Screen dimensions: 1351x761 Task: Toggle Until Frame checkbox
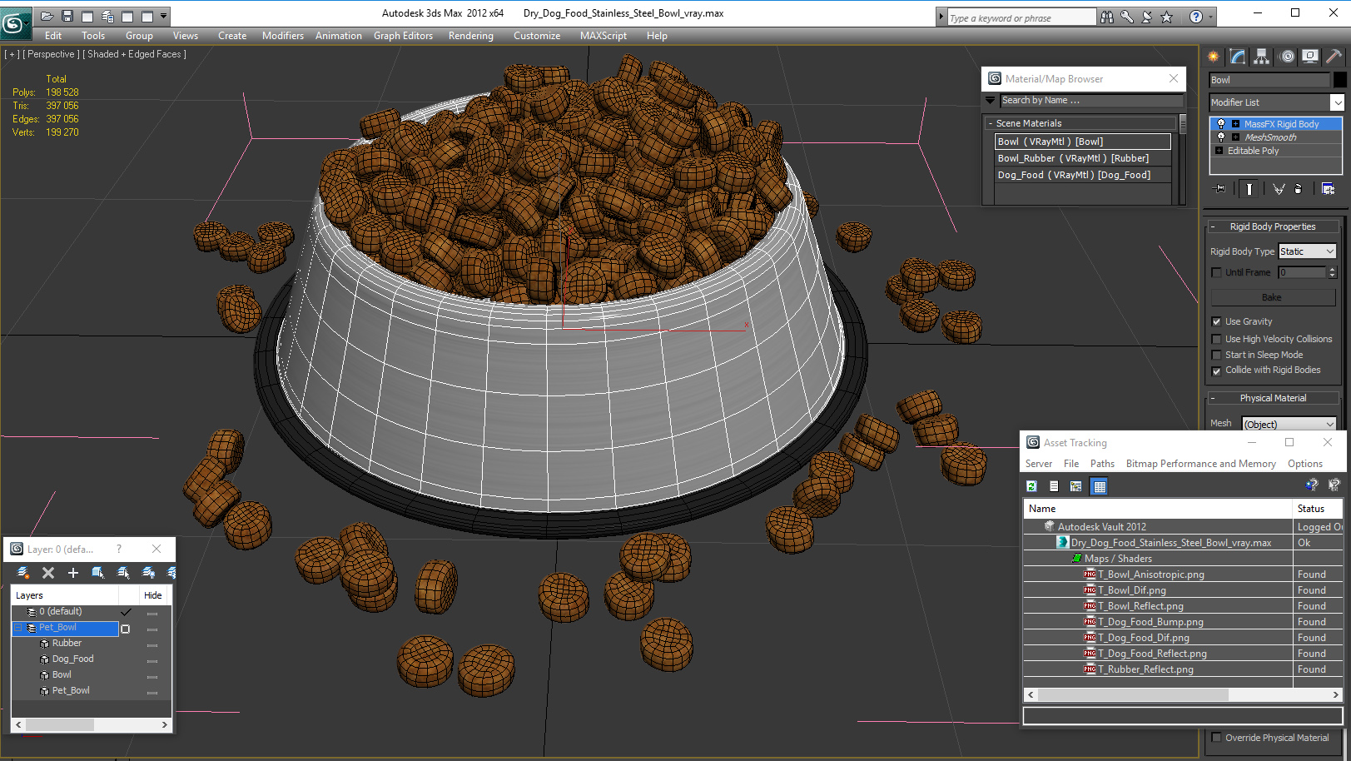click(x=1216, y=273)
